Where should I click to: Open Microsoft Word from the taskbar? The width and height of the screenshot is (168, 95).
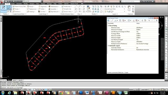87,93
